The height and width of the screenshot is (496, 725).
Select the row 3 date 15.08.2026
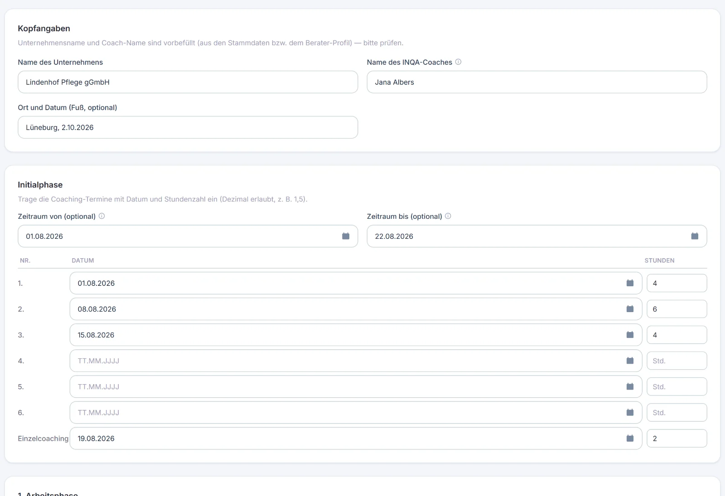pos(356,335)
